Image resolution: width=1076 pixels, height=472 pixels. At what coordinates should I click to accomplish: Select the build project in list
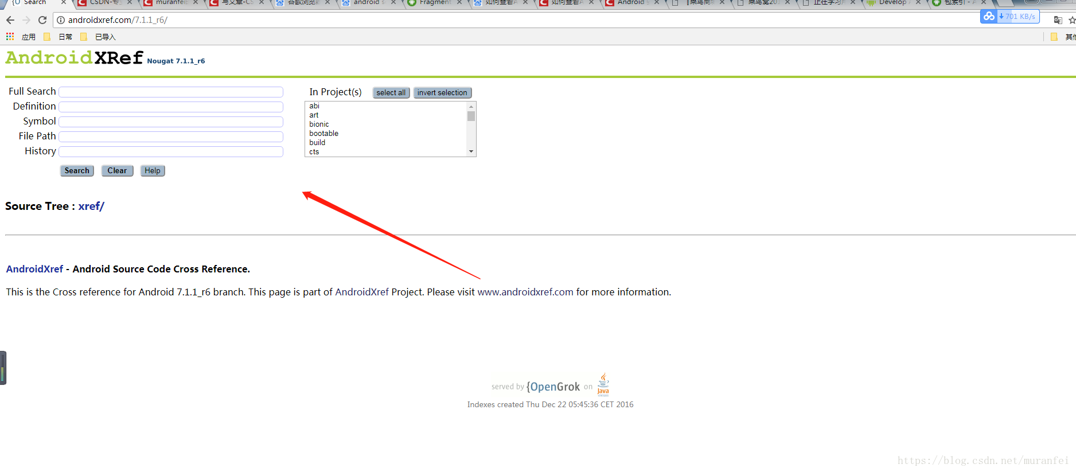[x=386, y=143]
